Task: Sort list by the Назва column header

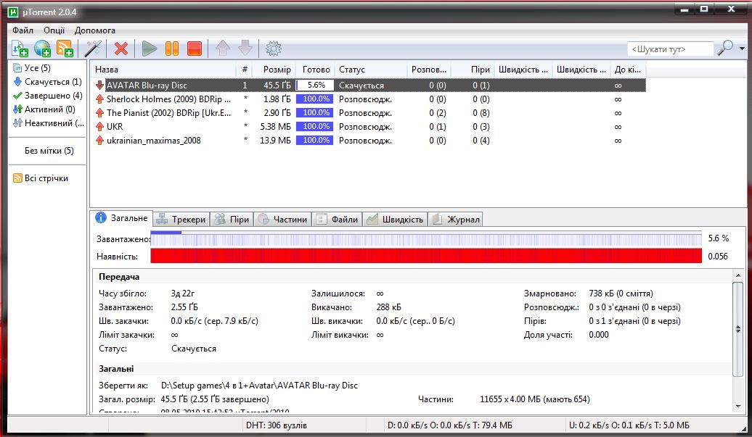Action: (x=163, y=70)
